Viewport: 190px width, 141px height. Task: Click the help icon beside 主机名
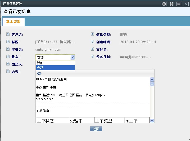tap(8, 49)
